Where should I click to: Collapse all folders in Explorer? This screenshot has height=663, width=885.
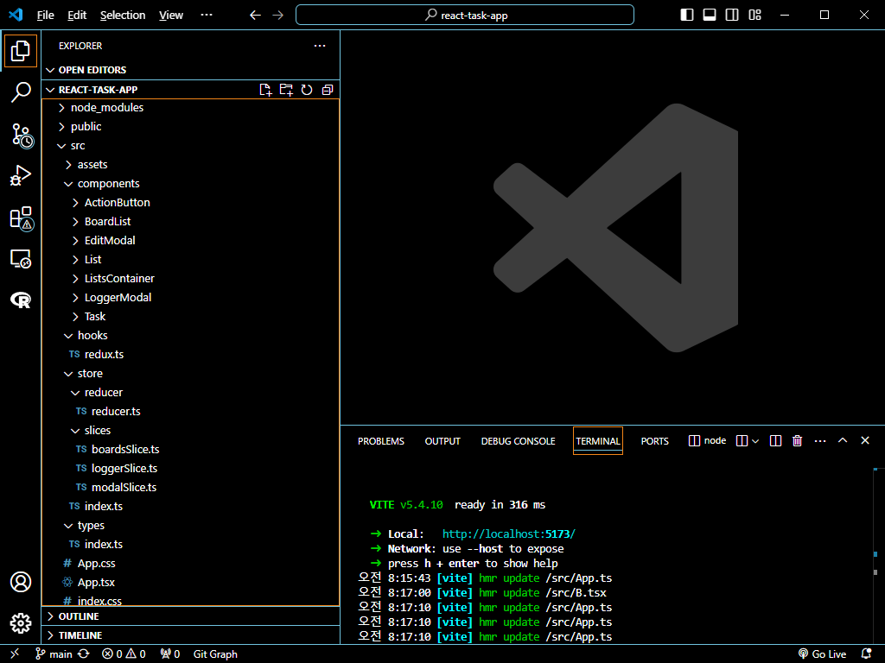tap(328, 90)
